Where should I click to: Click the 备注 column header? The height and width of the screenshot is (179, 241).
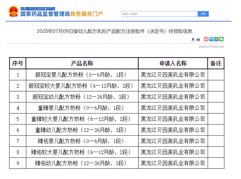click(x=216, y=63)
